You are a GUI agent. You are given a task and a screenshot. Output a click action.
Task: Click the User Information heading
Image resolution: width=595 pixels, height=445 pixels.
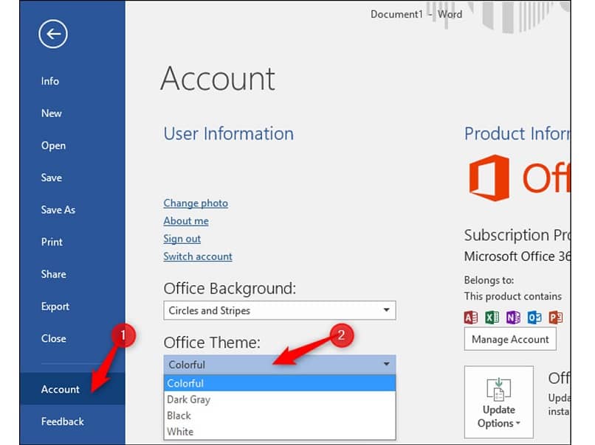coord(228,133)
